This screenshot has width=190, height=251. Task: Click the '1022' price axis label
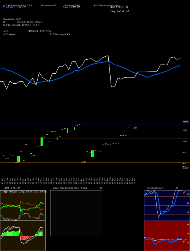point(185,130)
